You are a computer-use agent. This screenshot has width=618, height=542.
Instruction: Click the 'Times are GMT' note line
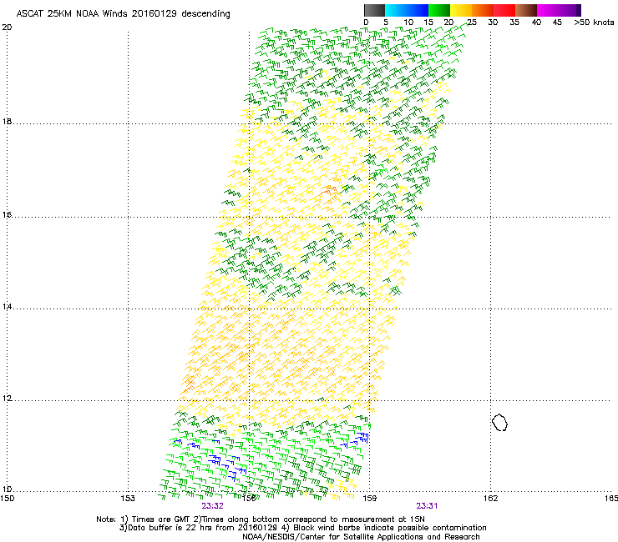coord(261,519)
